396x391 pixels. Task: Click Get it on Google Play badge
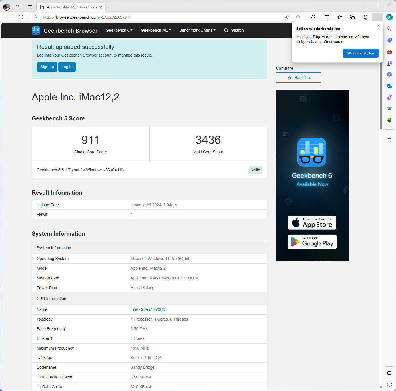pos(312,242)
